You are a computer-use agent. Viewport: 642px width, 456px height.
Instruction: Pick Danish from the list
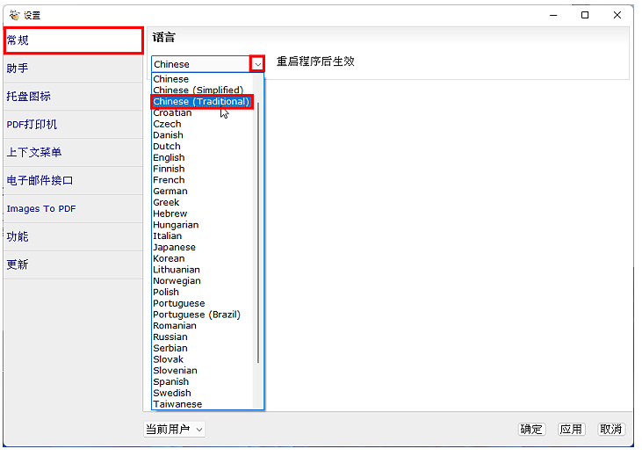[202, 135]
